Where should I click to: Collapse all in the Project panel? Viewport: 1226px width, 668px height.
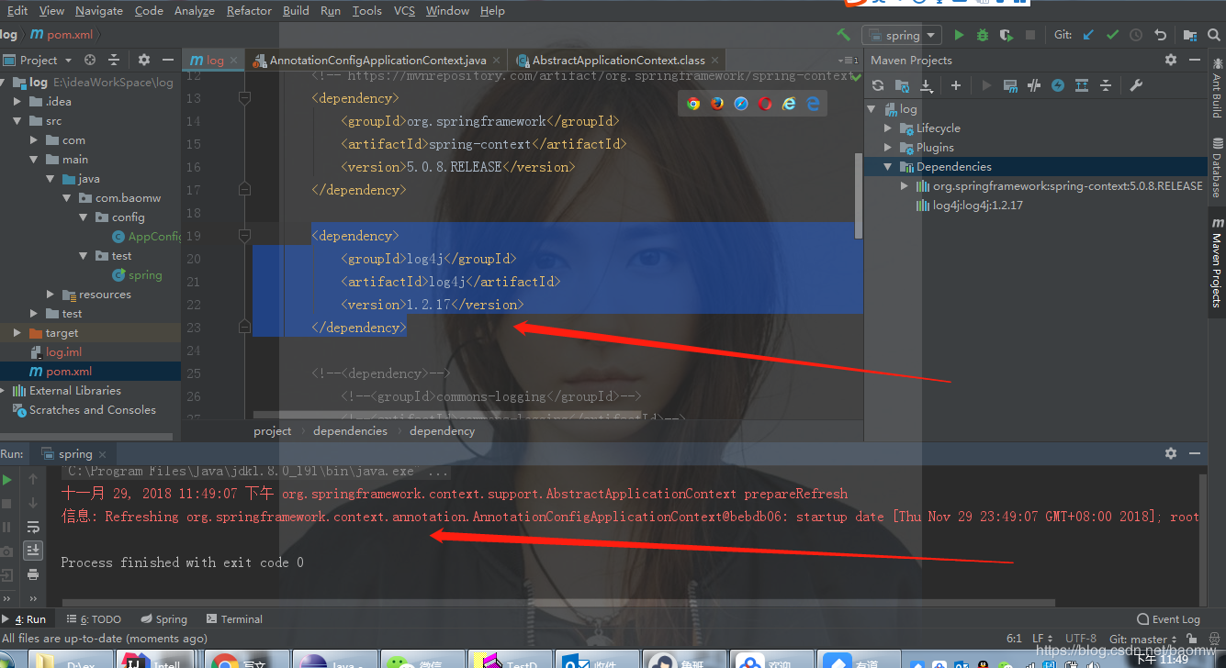(114, 60)
